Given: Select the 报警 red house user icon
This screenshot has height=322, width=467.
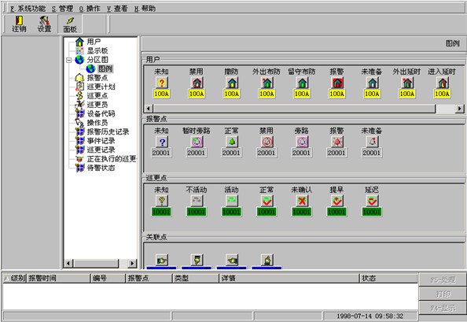Looking at the screenshot, I should point(336,83).
